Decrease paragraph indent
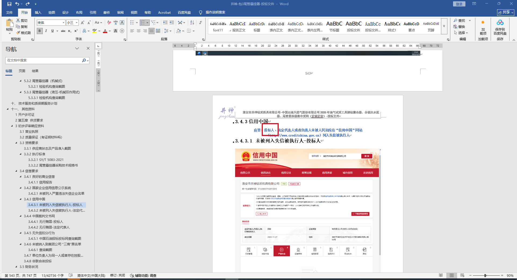517x280 pixels. click(x=165, y=23)
